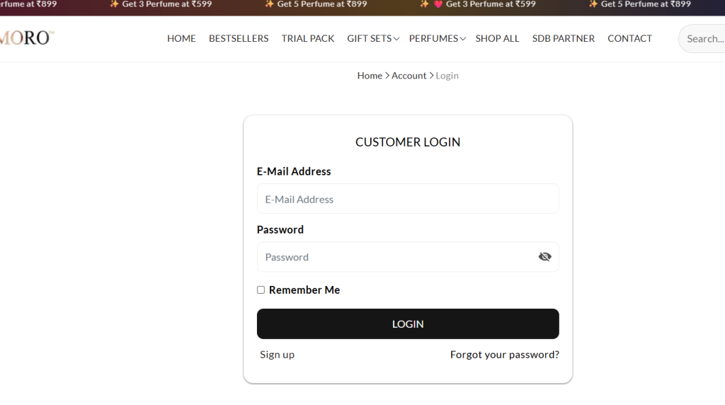Viewport: 725px width, 405px height.
Task: Expand the PERFUMES dropdown chevron
Action: (x=463, y=39)
